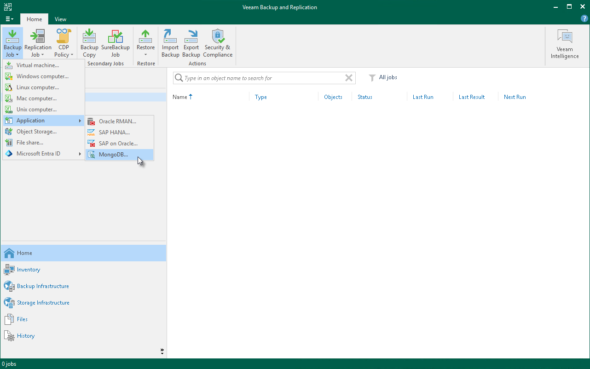Open the Storage Infrastructure view
The width and height of the screenshot is (590, 369).
click(x=83, y=303)
